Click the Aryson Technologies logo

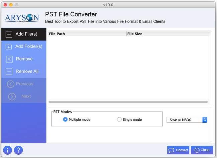coord(22,18)
